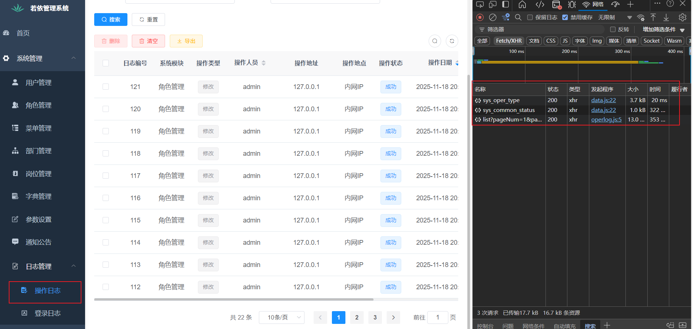
Task: Go to page 2 of the log list
Action: click(357, 317)
